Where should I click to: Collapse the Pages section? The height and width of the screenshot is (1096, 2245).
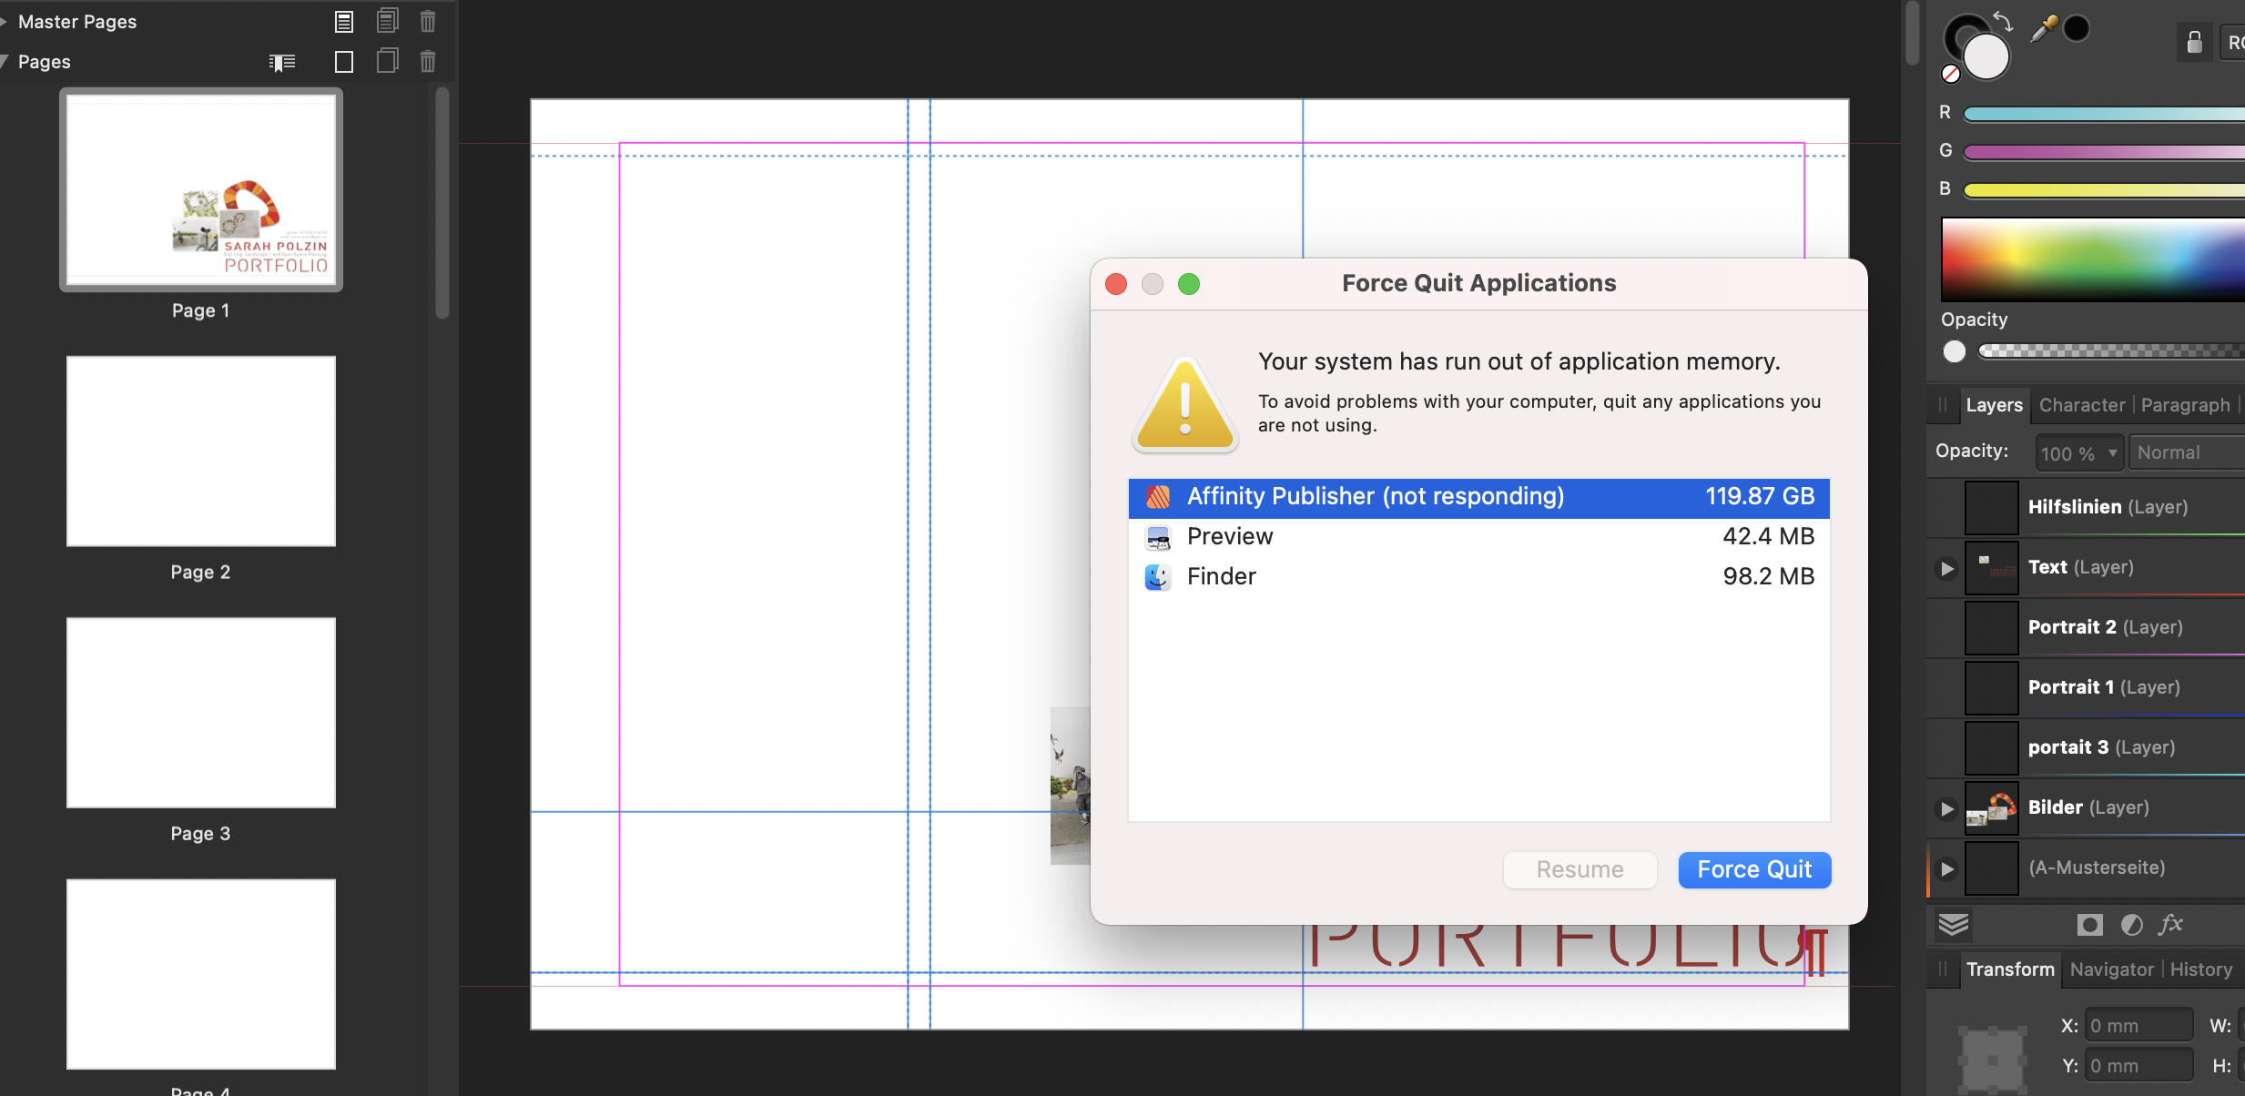[x=5, y=62]
